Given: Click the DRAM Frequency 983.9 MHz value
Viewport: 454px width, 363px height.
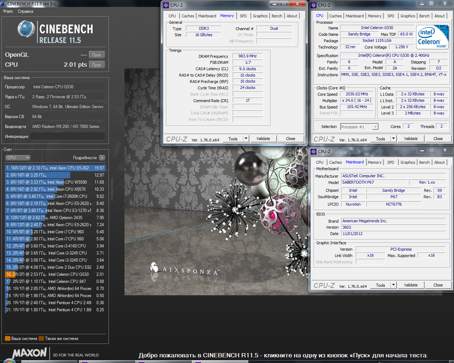Looking at the screenshot, I should 248,56.
